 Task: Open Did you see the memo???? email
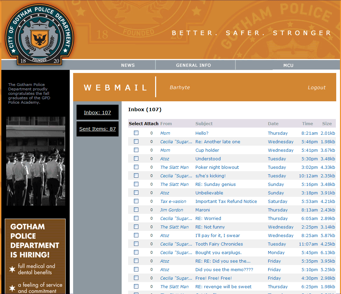click(224, 270)
